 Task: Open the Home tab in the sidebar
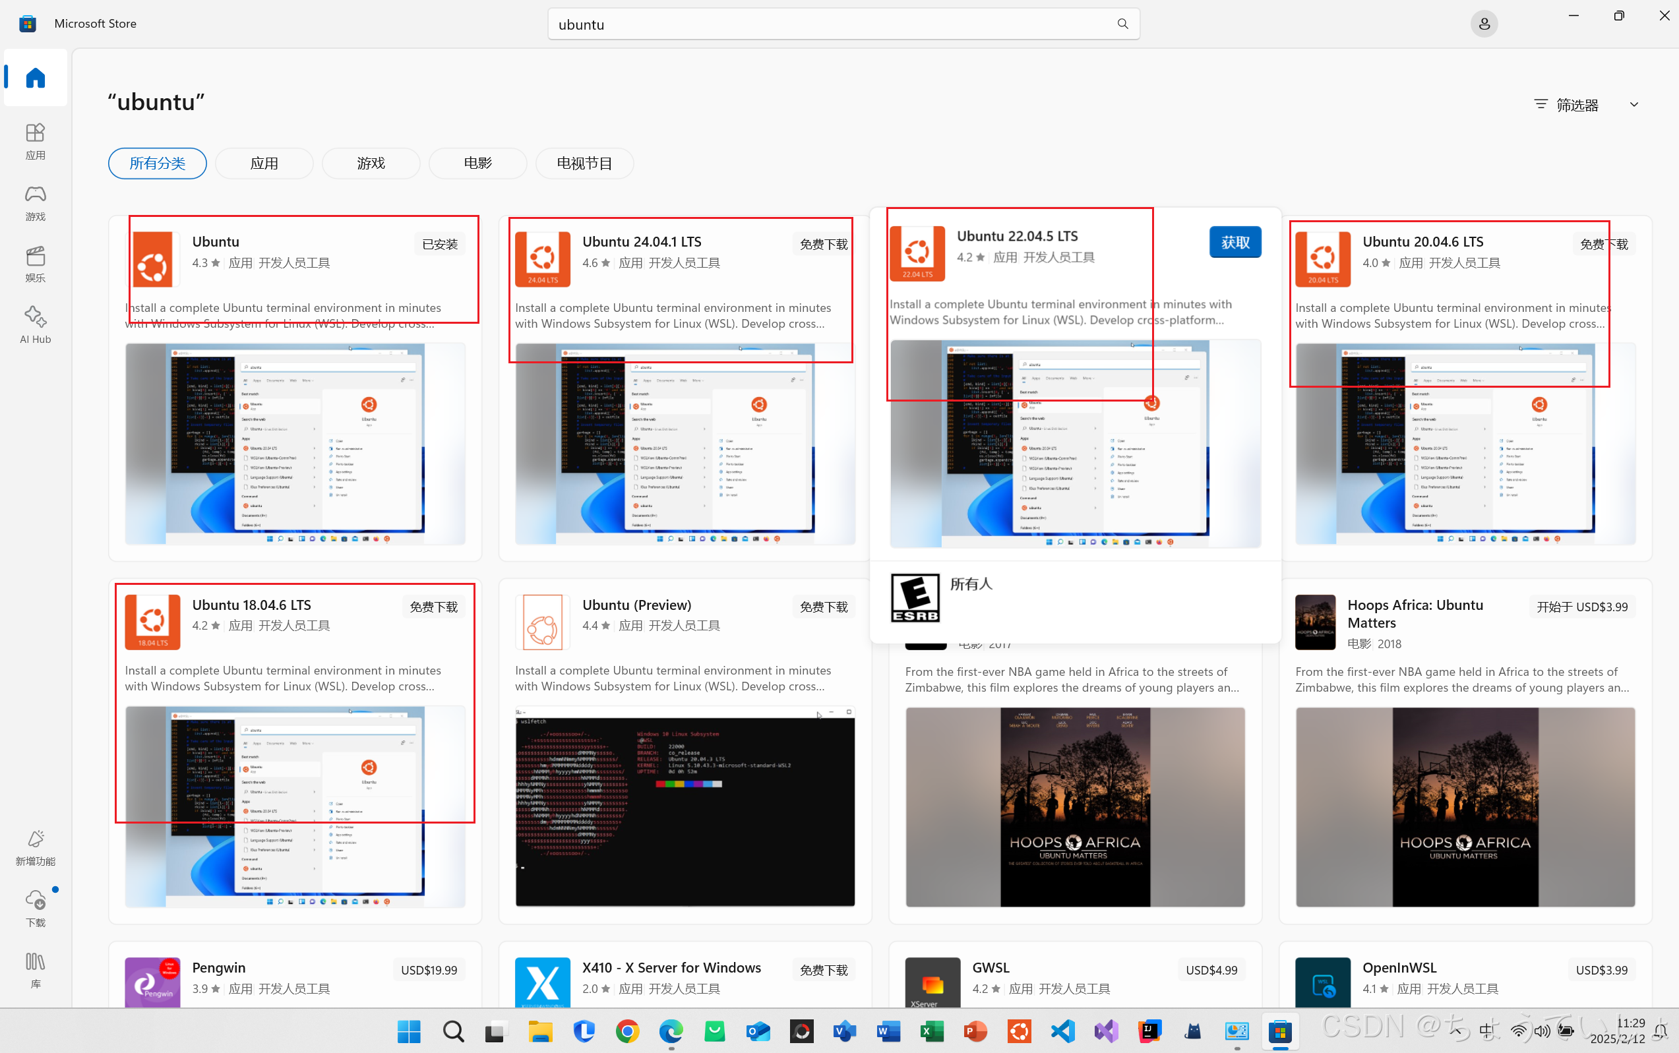(36, 77)
